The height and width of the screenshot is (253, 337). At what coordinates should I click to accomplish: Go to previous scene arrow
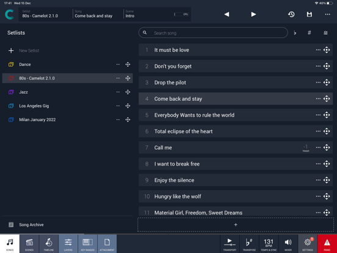(226, 15)
